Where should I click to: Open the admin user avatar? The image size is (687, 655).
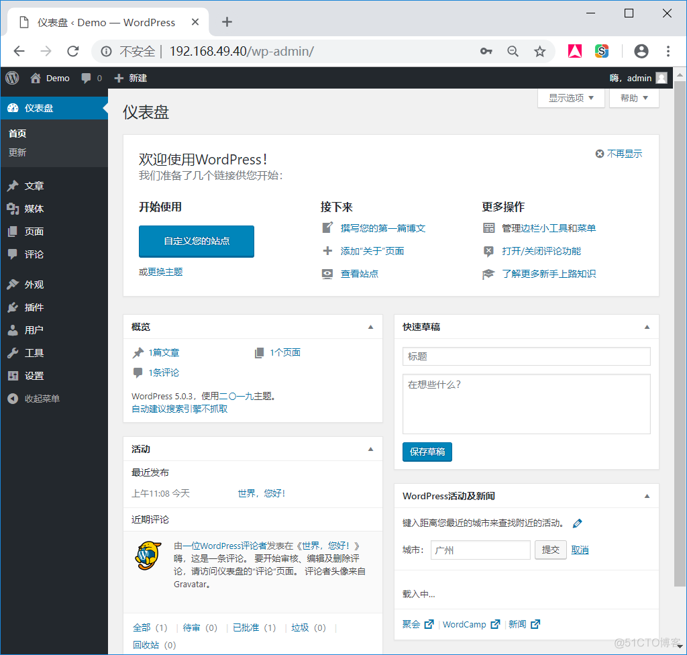point(662,78)
